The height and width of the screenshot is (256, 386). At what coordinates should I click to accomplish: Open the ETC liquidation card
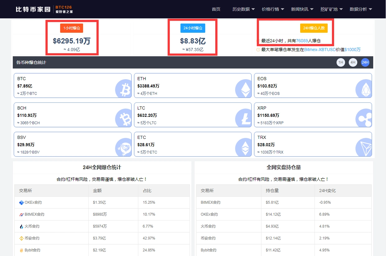[193, 144]
